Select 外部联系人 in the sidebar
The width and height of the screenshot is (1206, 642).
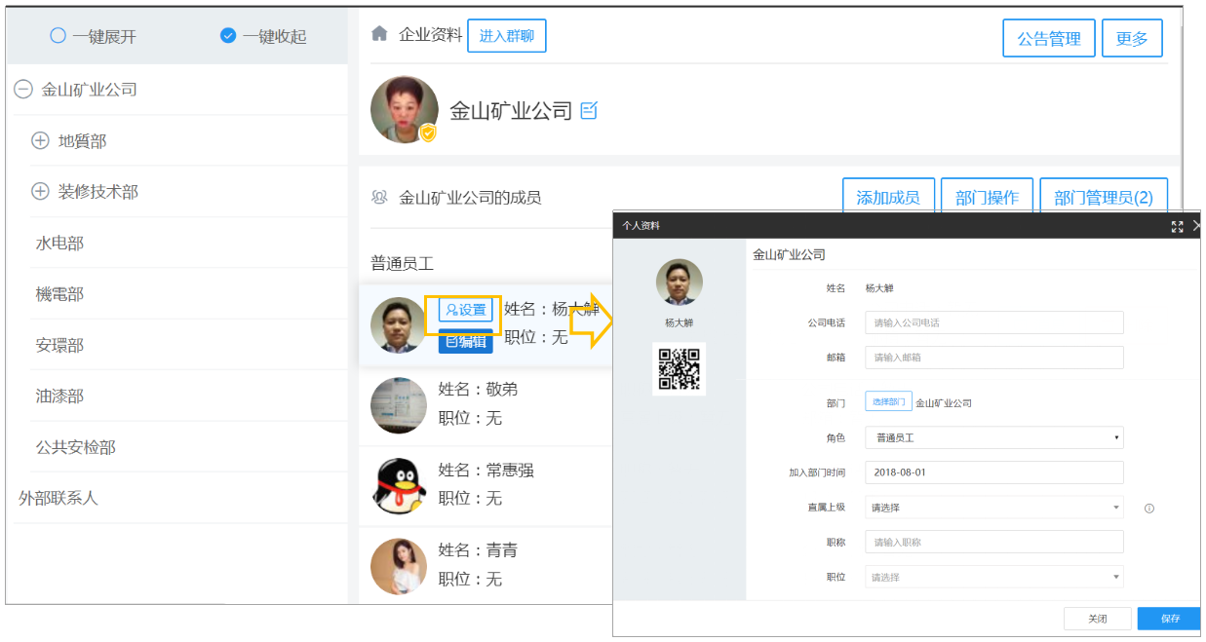pos(58,498)
